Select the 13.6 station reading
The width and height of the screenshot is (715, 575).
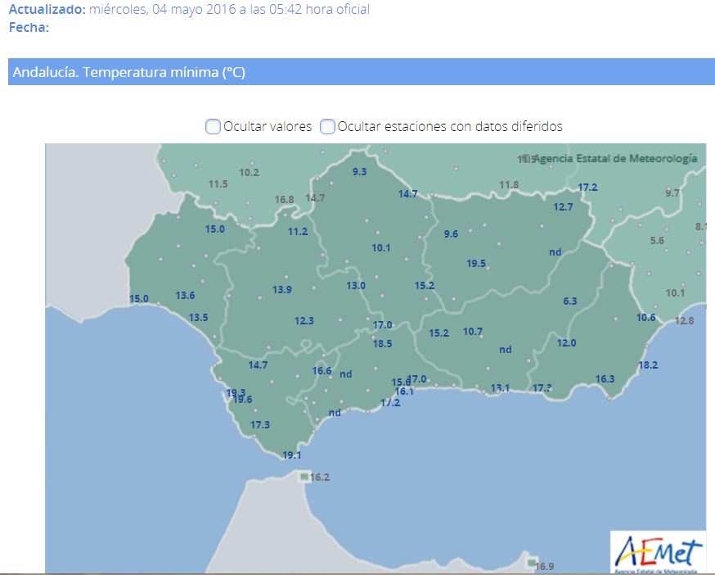click(x=186, y=296)
